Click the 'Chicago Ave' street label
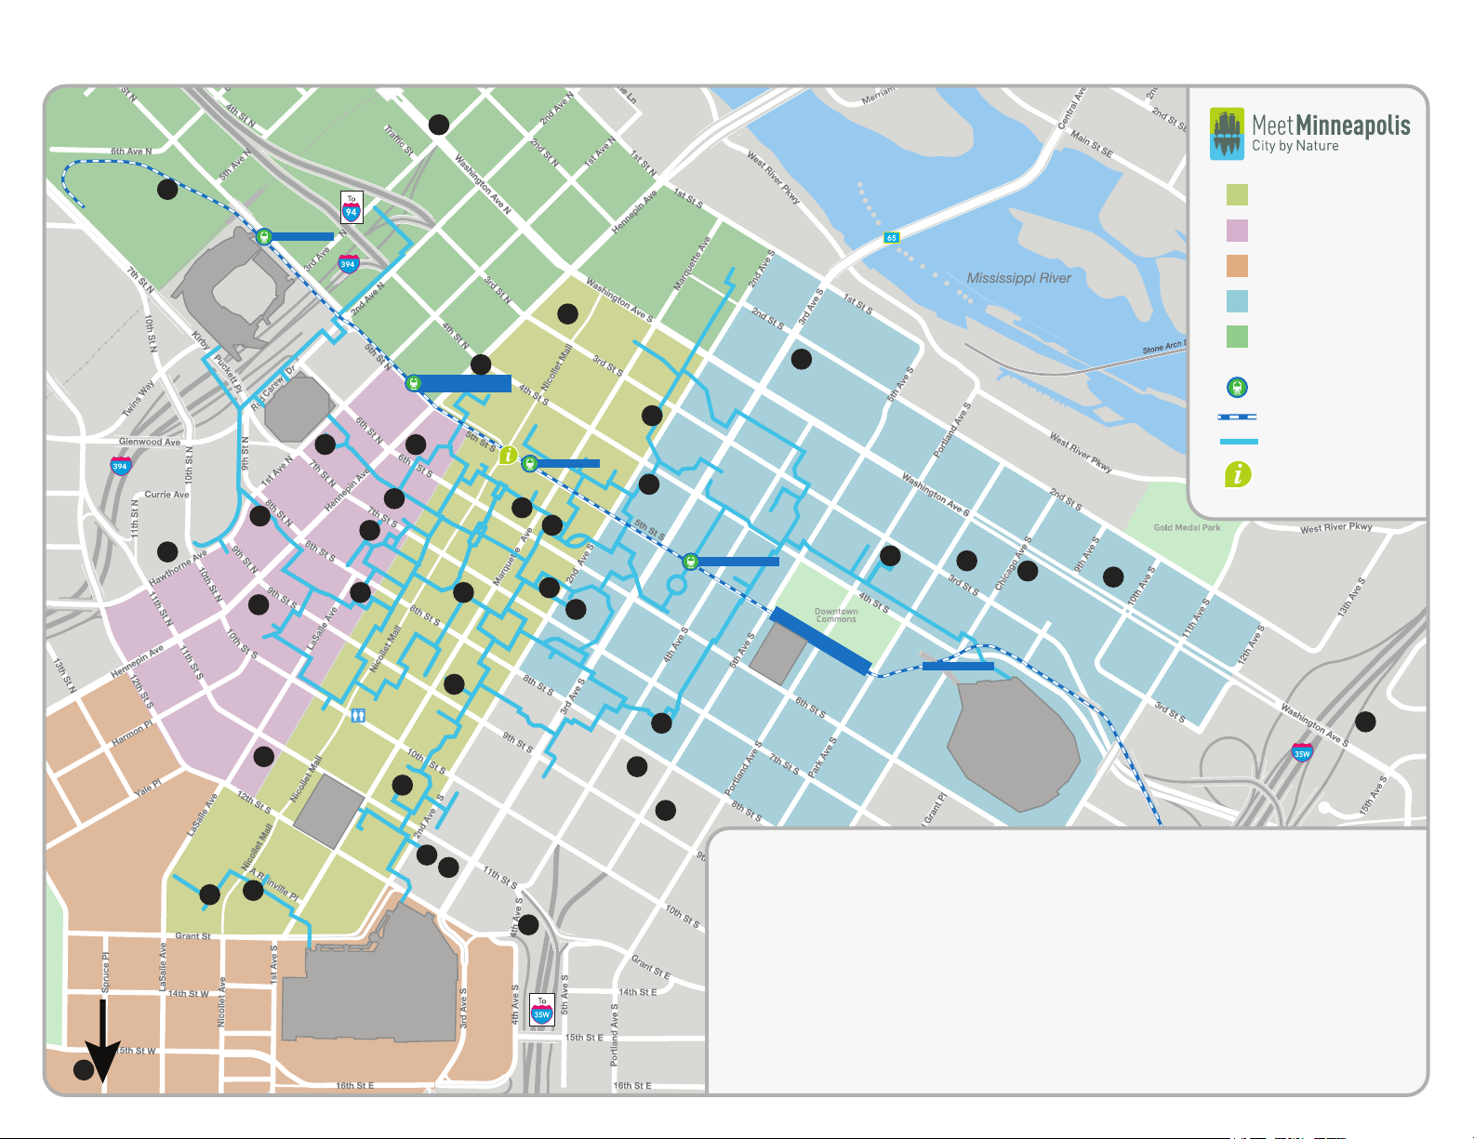1474x1139 pixels. pos(1014,563)
